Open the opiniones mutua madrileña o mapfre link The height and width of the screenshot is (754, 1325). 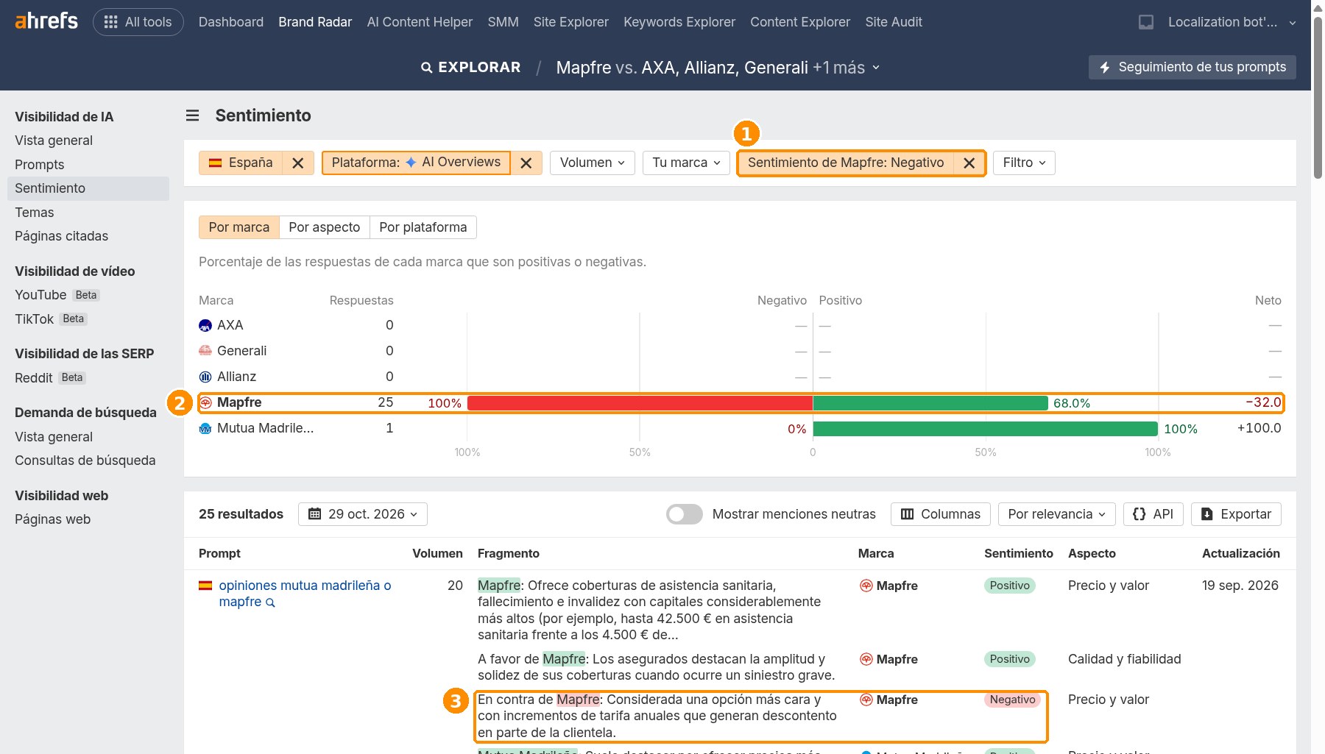click(305, 594)
